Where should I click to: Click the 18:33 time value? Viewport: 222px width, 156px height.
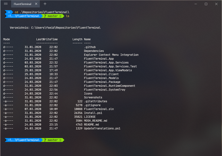53,74
